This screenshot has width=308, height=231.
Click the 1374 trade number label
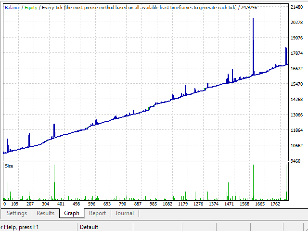[214, 204]
